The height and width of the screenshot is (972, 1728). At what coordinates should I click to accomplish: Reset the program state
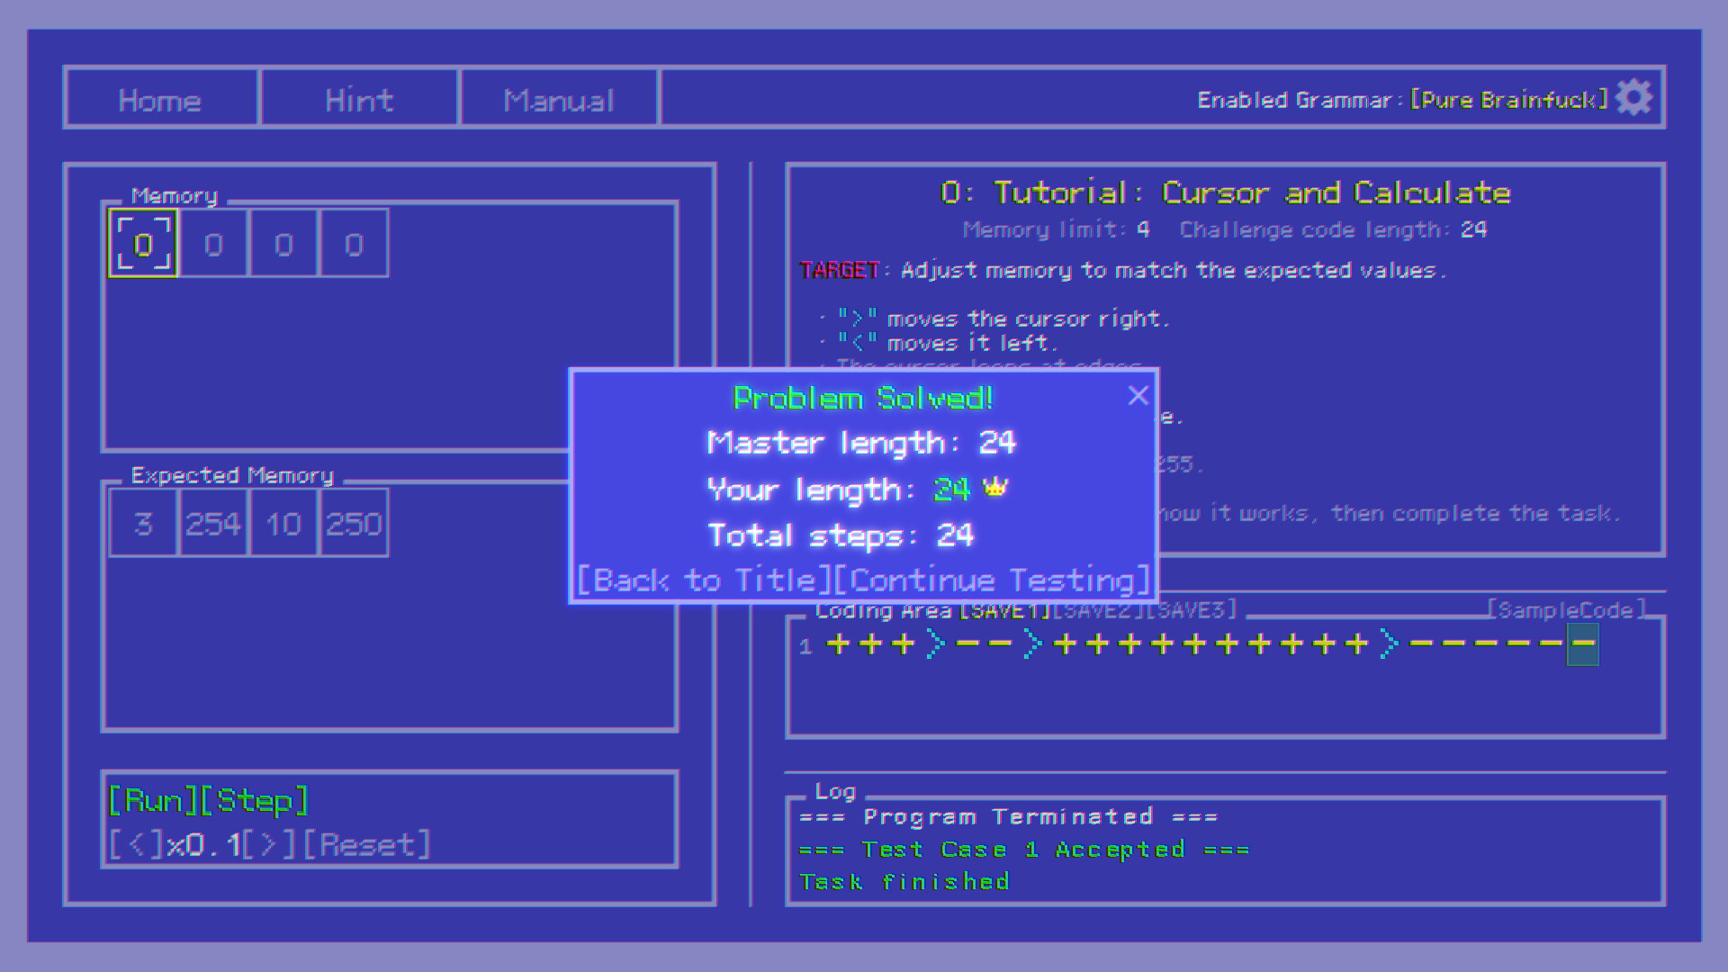coord(365,844)
